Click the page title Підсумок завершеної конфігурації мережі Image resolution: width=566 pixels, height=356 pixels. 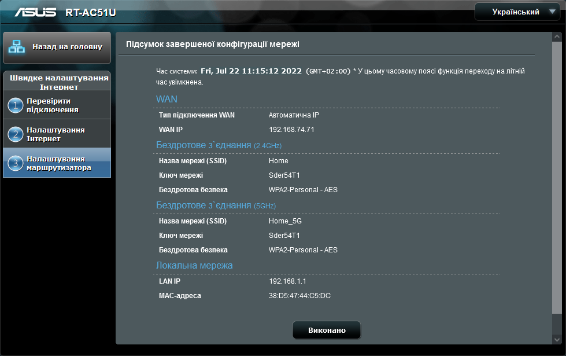[x=213, y=44]
